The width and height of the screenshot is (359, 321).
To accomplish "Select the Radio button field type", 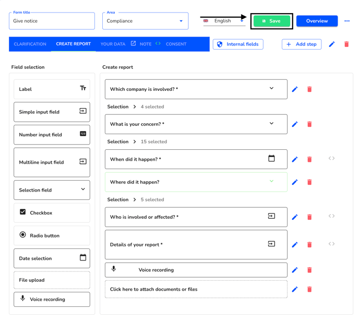I will 52,235.
